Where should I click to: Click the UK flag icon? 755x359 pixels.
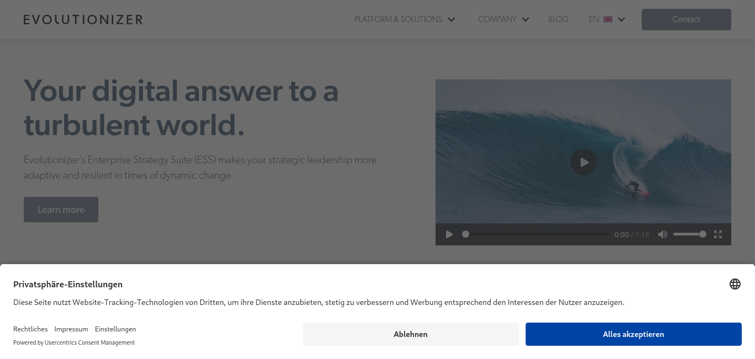[x=608, y=19]
